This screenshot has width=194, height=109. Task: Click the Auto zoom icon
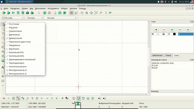pos(96,13)
